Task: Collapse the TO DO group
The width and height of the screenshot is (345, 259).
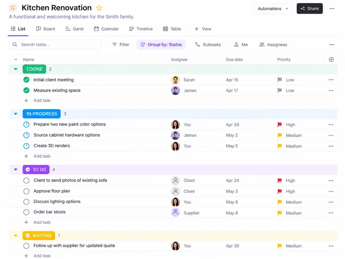Action: pos(16,170)
